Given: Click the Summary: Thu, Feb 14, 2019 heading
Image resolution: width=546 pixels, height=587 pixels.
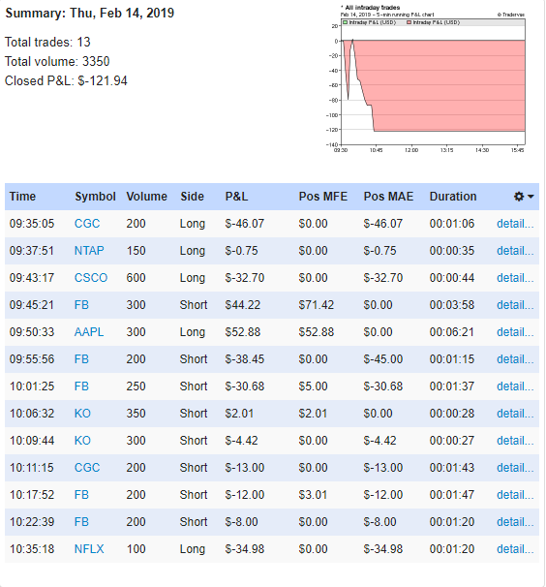Looking at the screenshot, I should 90,14.
